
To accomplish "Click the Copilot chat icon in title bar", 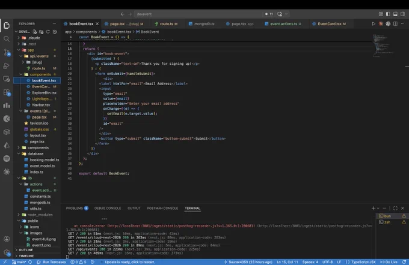I will click(x=280, y=14).
